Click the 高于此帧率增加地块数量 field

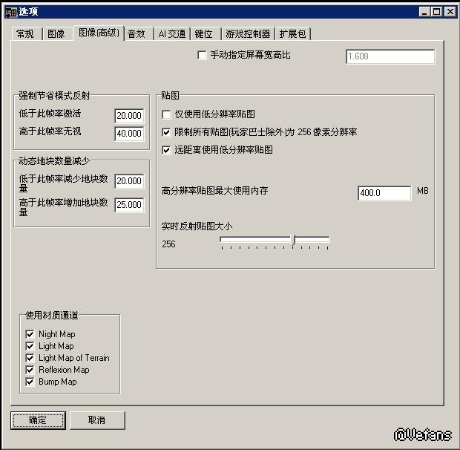click(x=129, y=205)
